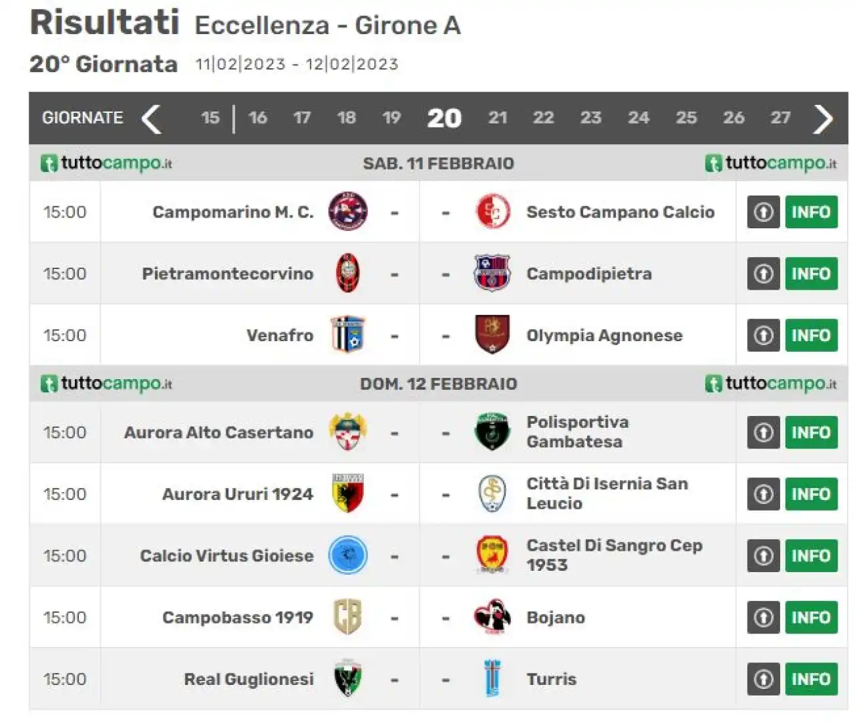Image resolution: width=855 pixels, height=723 pixels.
Task: Select giornata 27 in the round bar
Action: 780,118
